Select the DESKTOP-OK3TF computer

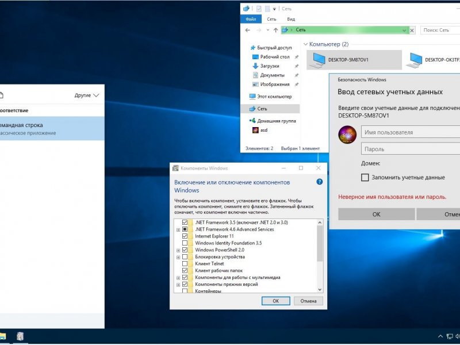pos(433,60)
